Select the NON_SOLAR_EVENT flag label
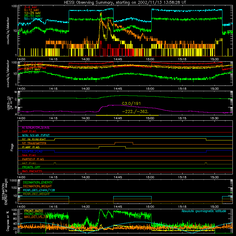Viewport: 236px width, 236px height. [x=36, y=135]
